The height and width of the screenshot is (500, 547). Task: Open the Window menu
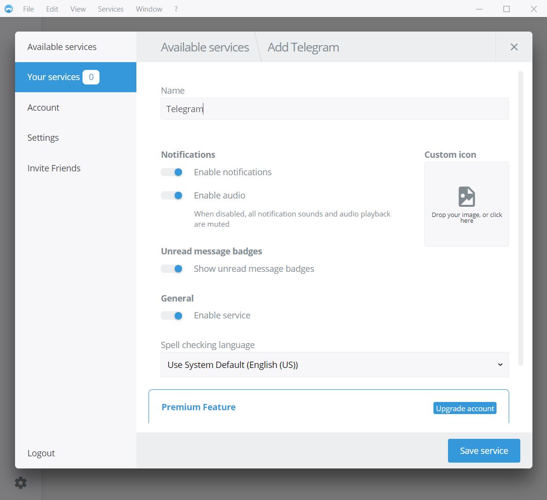pos(149,9)
